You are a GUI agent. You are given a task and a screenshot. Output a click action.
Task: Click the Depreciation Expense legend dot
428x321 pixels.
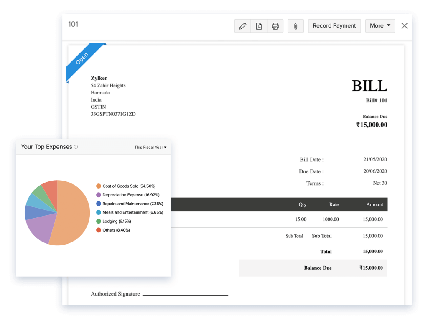99,195
